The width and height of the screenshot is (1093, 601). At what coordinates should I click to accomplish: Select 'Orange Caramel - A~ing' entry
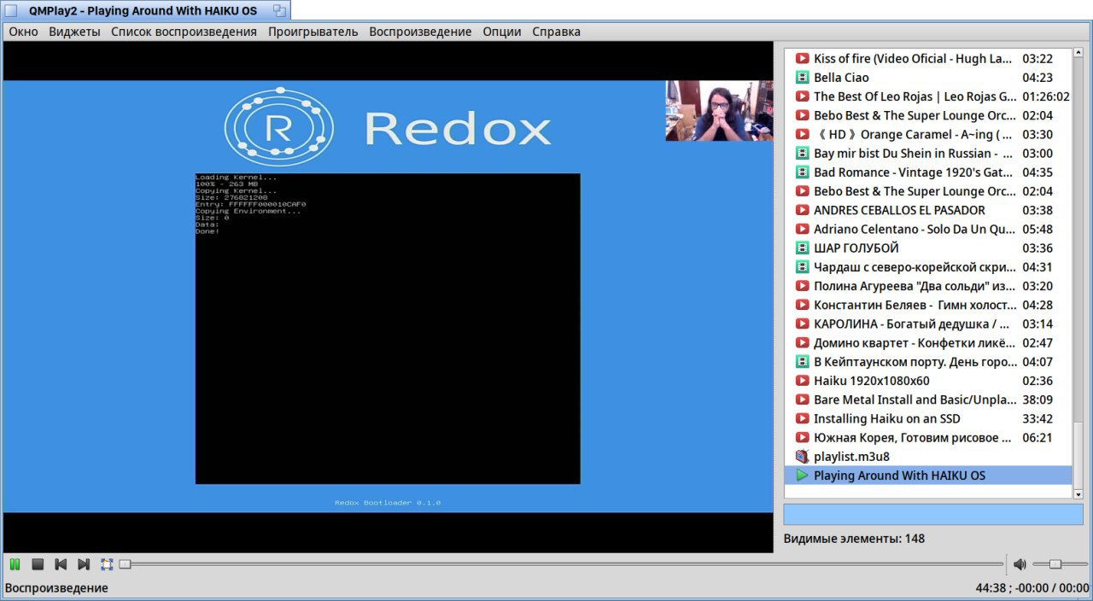pyautogui.click(x=928, y=134)
